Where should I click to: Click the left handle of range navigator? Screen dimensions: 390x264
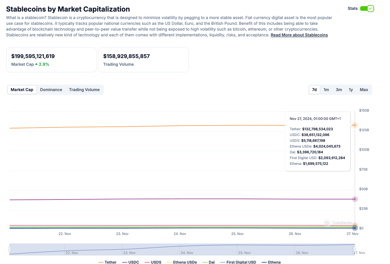pyautogui.click(x=9, y=249)
